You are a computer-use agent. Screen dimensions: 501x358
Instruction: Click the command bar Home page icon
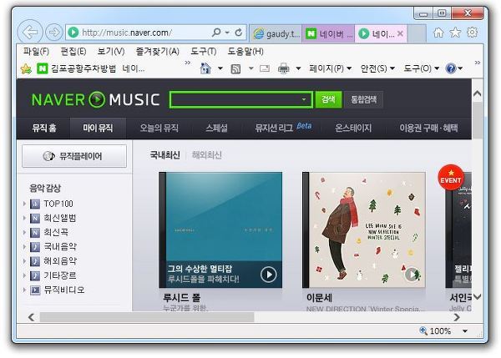tap(205, 68)
